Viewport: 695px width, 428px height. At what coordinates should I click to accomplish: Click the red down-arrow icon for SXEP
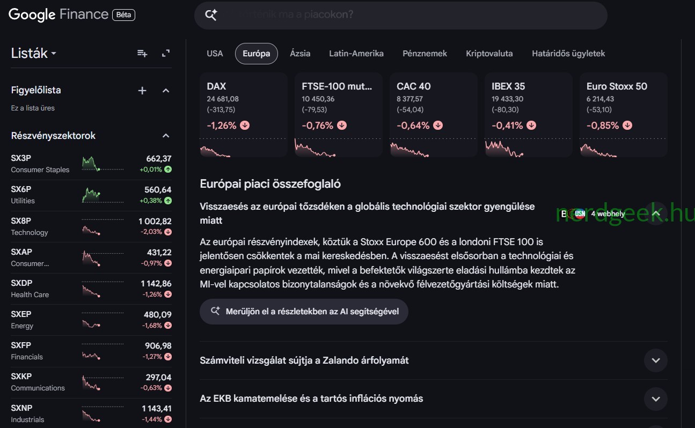168,326
